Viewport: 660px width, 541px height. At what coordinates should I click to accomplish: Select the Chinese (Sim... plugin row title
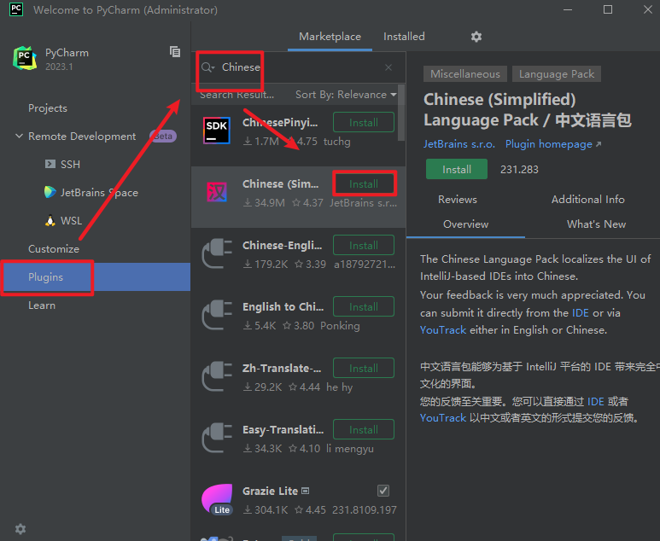point(280,183)
